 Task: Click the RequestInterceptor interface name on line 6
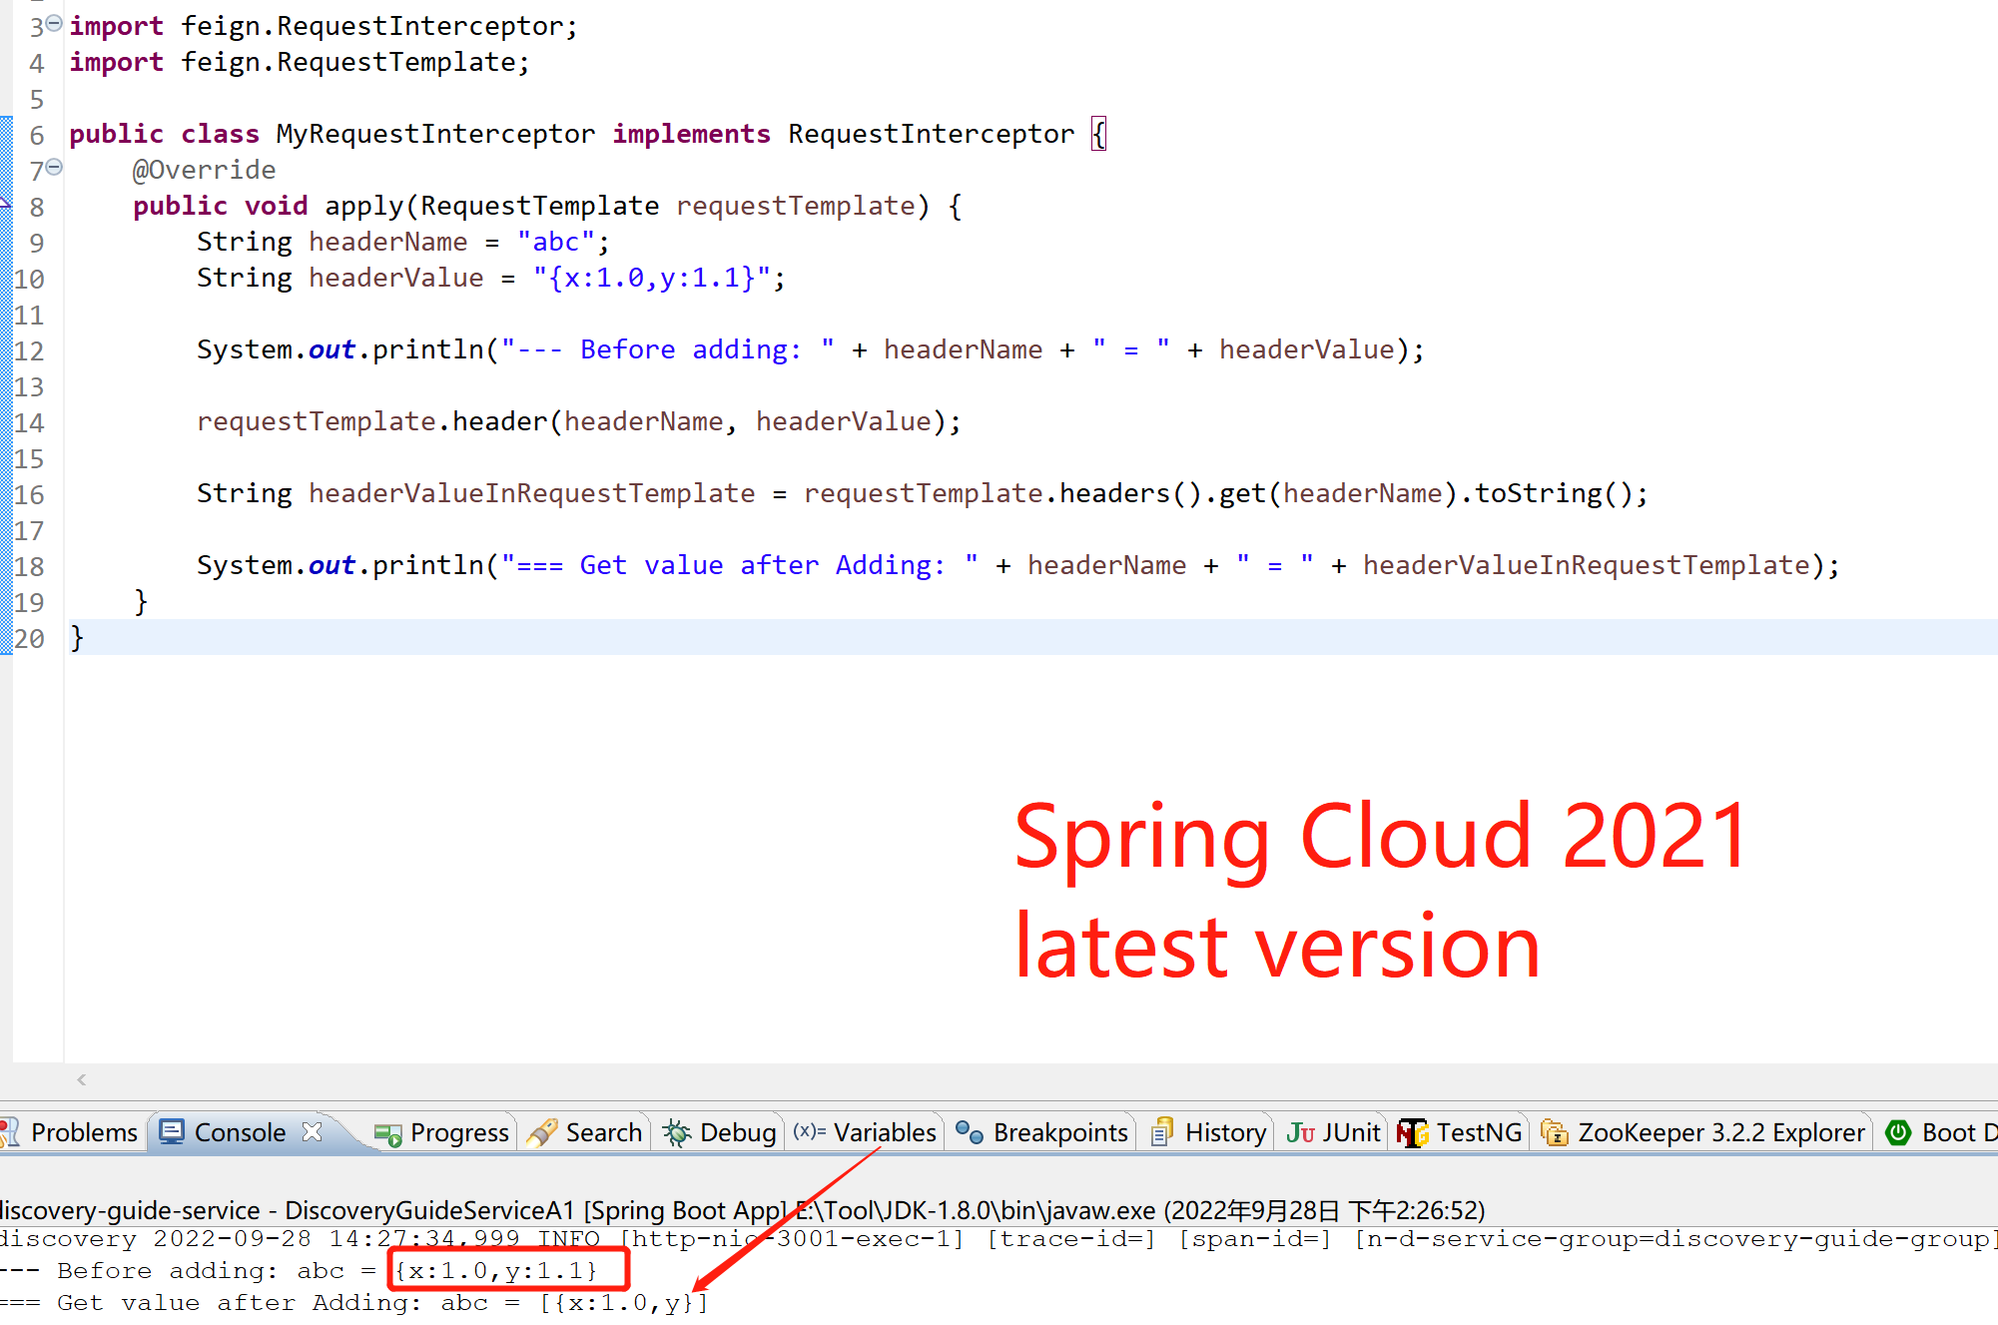[x=930, y=134]
